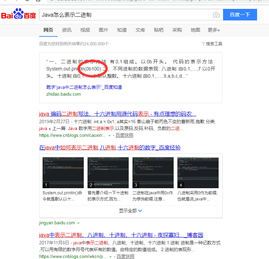Open the 地图 tab

pos(195,30)
